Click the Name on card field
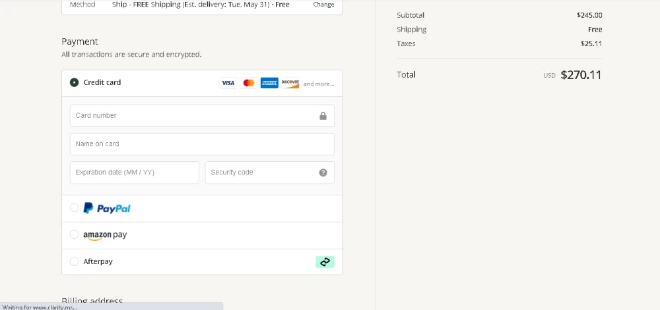Image resolution: width=660 pixels, height=310 pixels. pyautogui.click(x=202, y=144)
